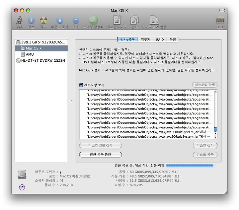Click the Repair Disk (디스크 복구) button
The height and width of the screenshot is (210, 239).
pos(205,155)
